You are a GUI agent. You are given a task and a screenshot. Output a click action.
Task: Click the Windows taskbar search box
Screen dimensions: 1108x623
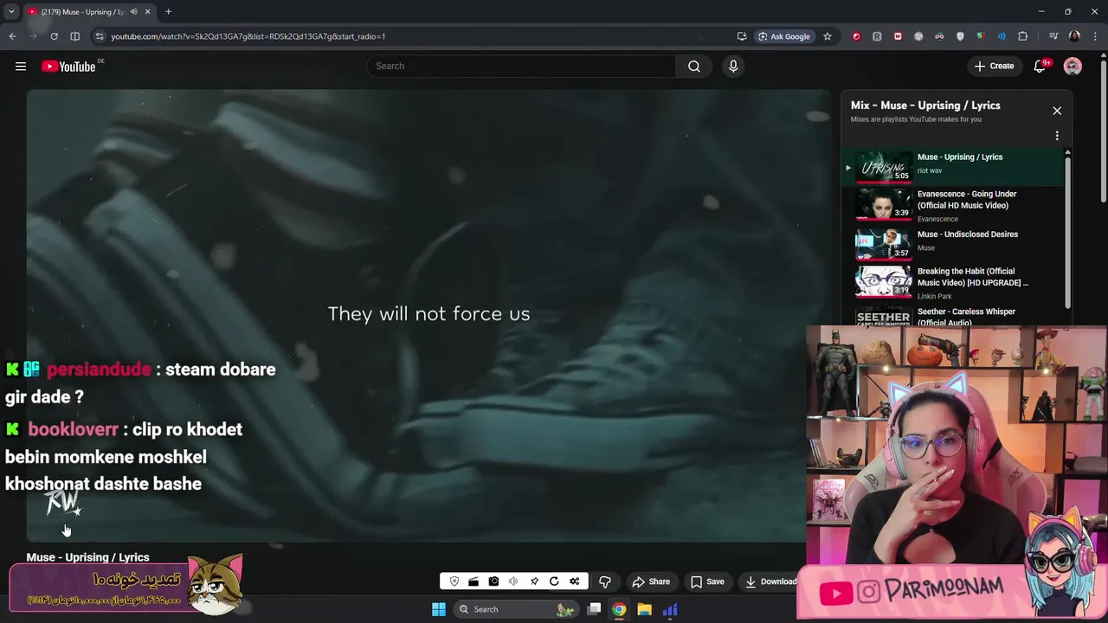(515, 609)
